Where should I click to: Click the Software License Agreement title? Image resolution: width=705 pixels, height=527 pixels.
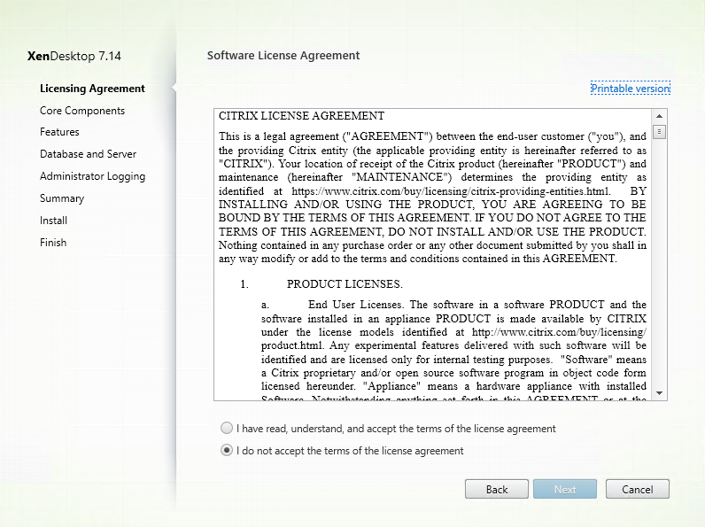[283, 55]
